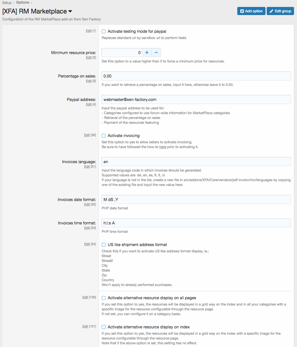Image resolution: width=297 pixels, height=347 pixels.
Task: Open the RM Marketplace title dropdown arrow
Action: click(x=70, y=11)
